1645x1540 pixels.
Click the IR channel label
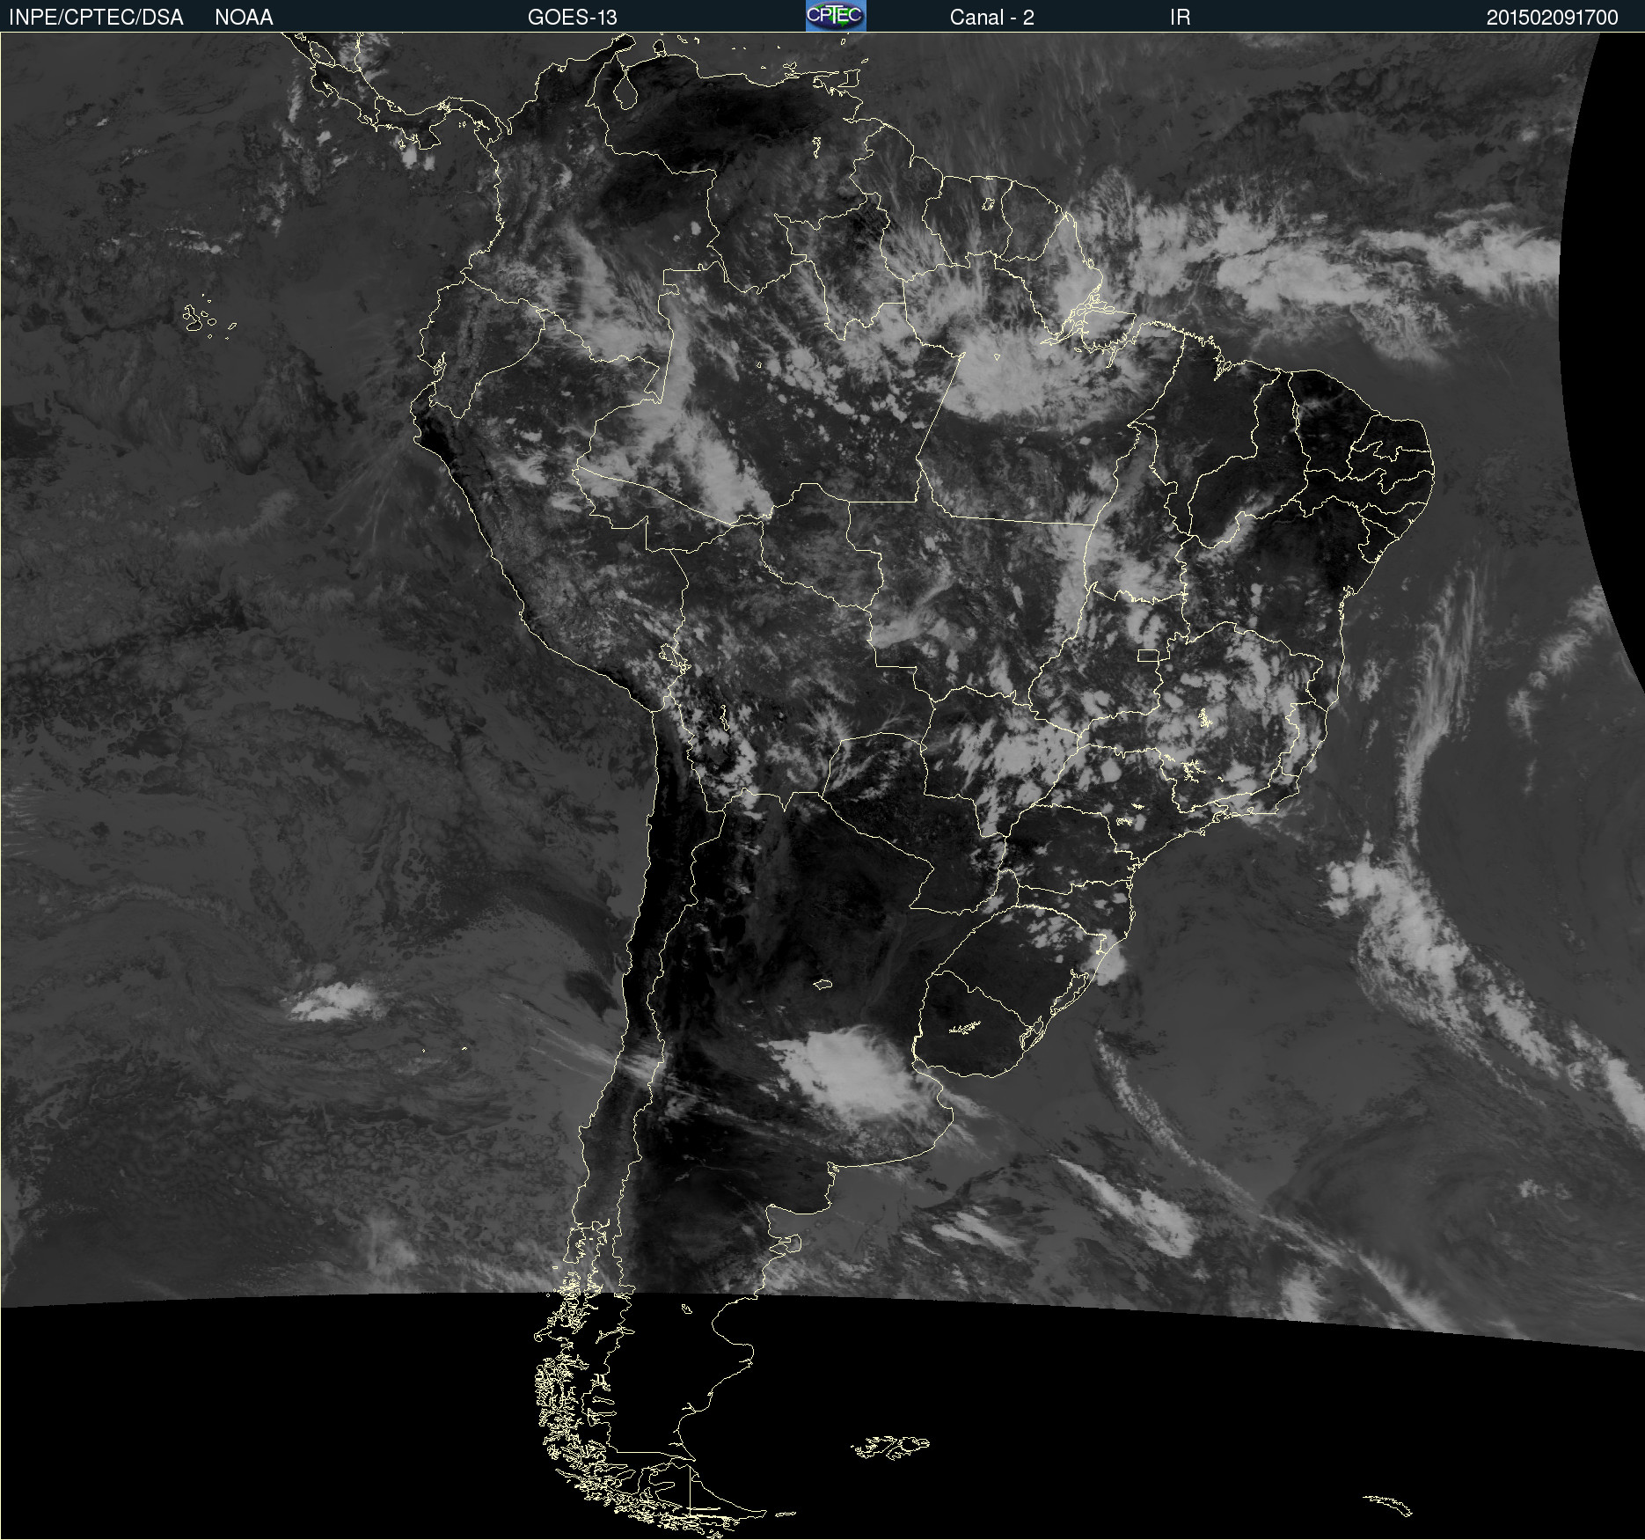point(1180,18)
